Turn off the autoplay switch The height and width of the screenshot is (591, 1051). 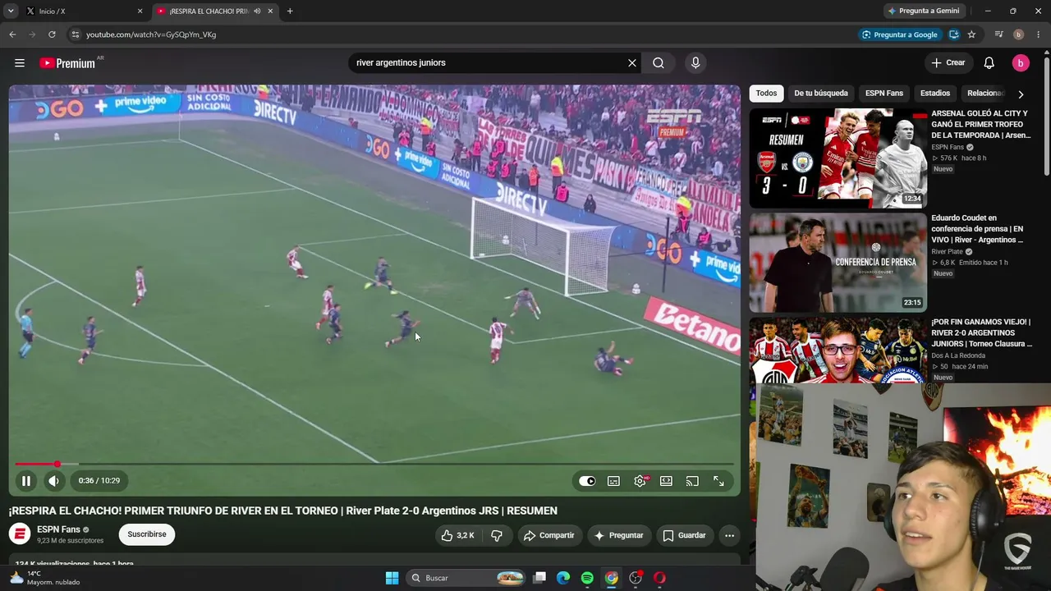click(x=587, y=481)
